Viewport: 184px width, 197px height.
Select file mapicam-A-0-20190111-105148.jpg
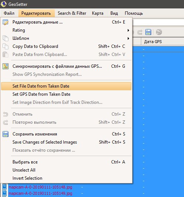point(40,187)
